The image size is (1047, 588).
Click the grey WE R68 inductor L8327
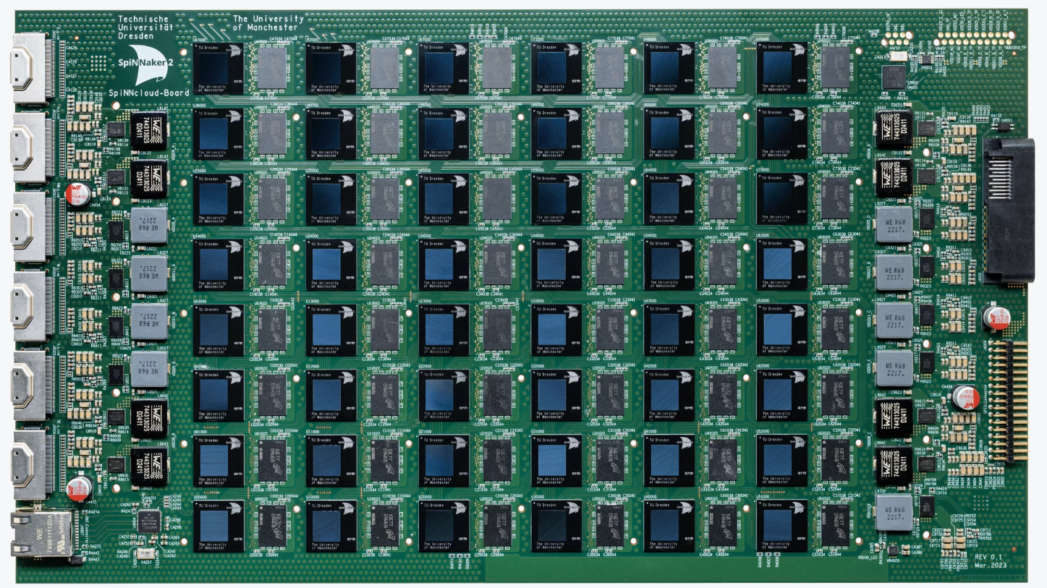149,273
